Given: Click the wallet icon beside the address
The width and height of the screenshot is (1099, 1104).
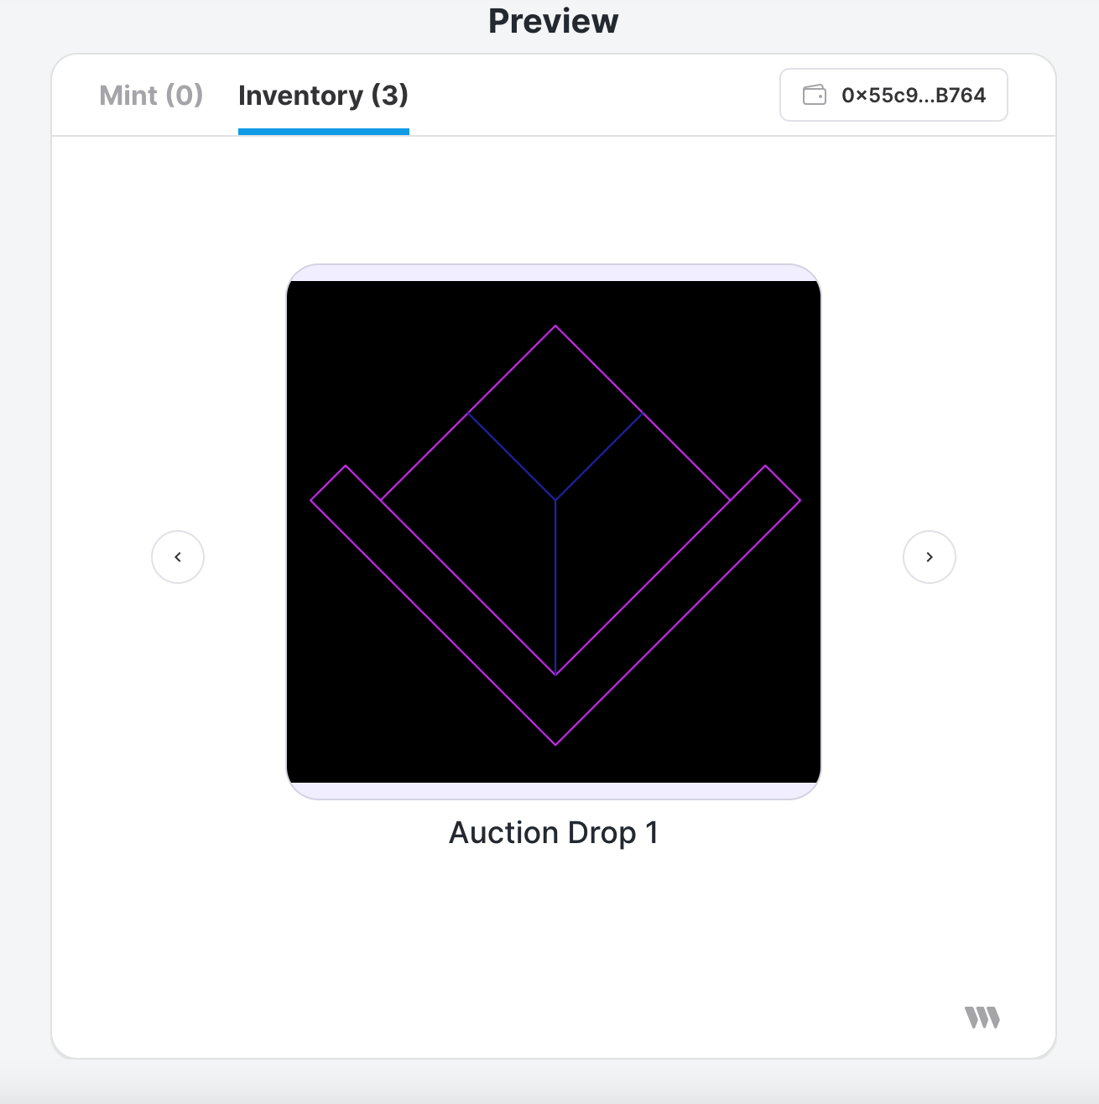Looking at the screenshot, I should 814,95.
